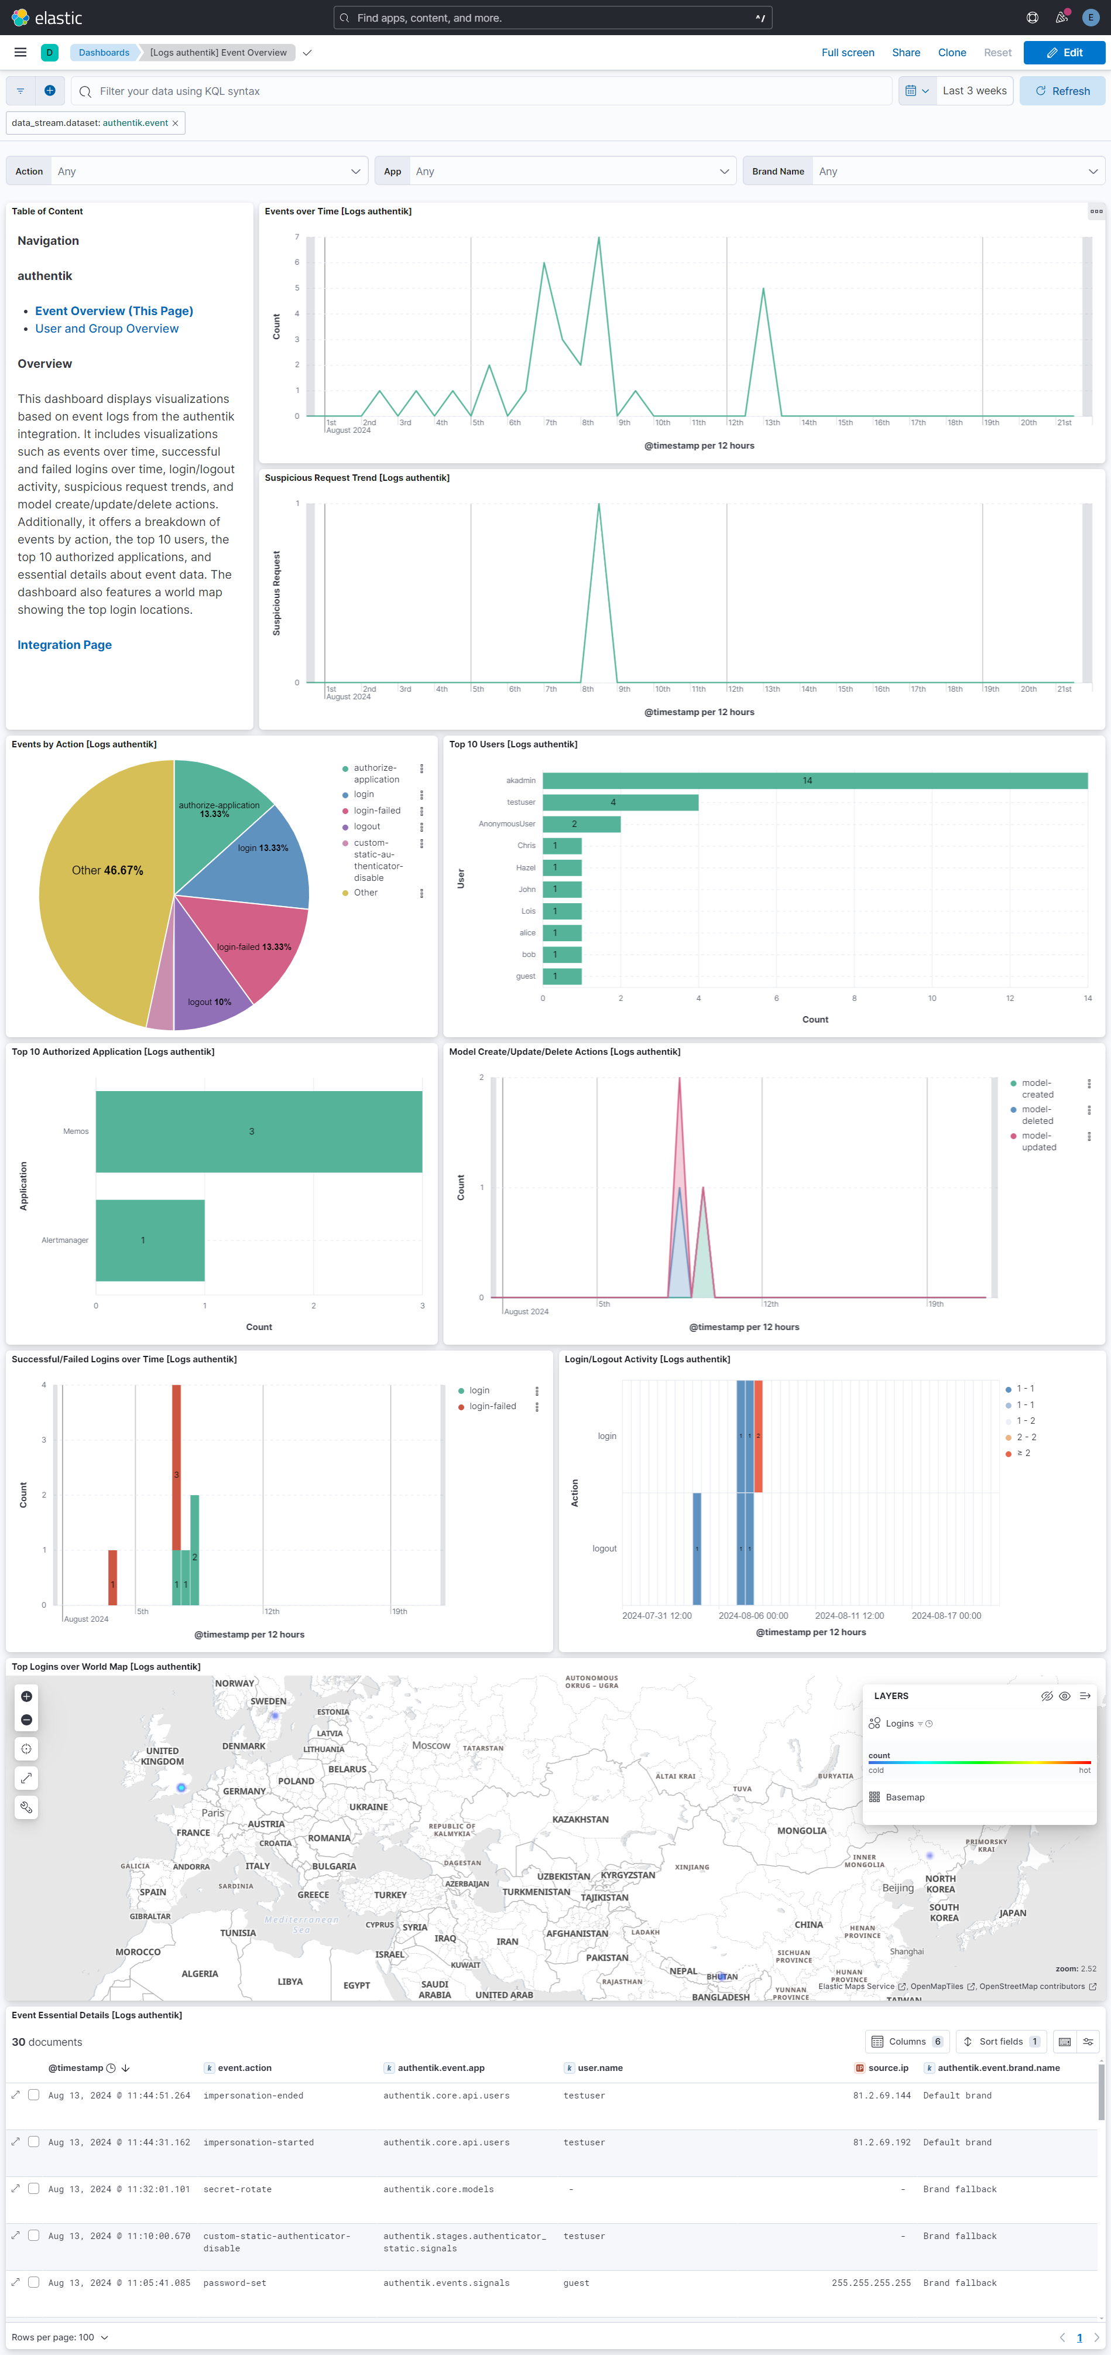
Task: Zoom out on the world map
Action: [26, 1720]
